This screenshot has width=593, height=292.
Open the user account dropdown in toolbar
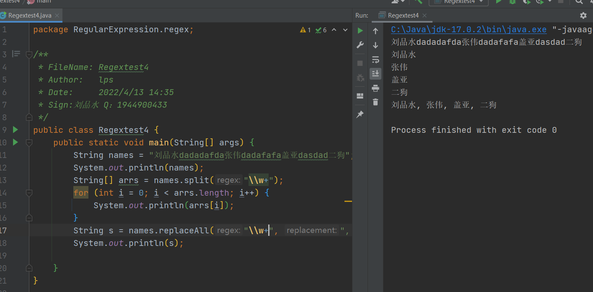tap(398, 2)
